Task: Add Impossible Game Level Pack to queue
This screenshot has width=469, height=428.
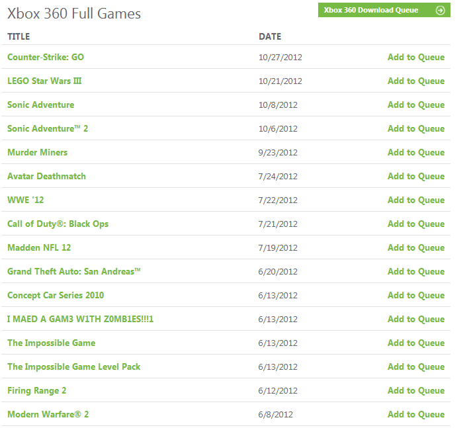Action: 416,367
